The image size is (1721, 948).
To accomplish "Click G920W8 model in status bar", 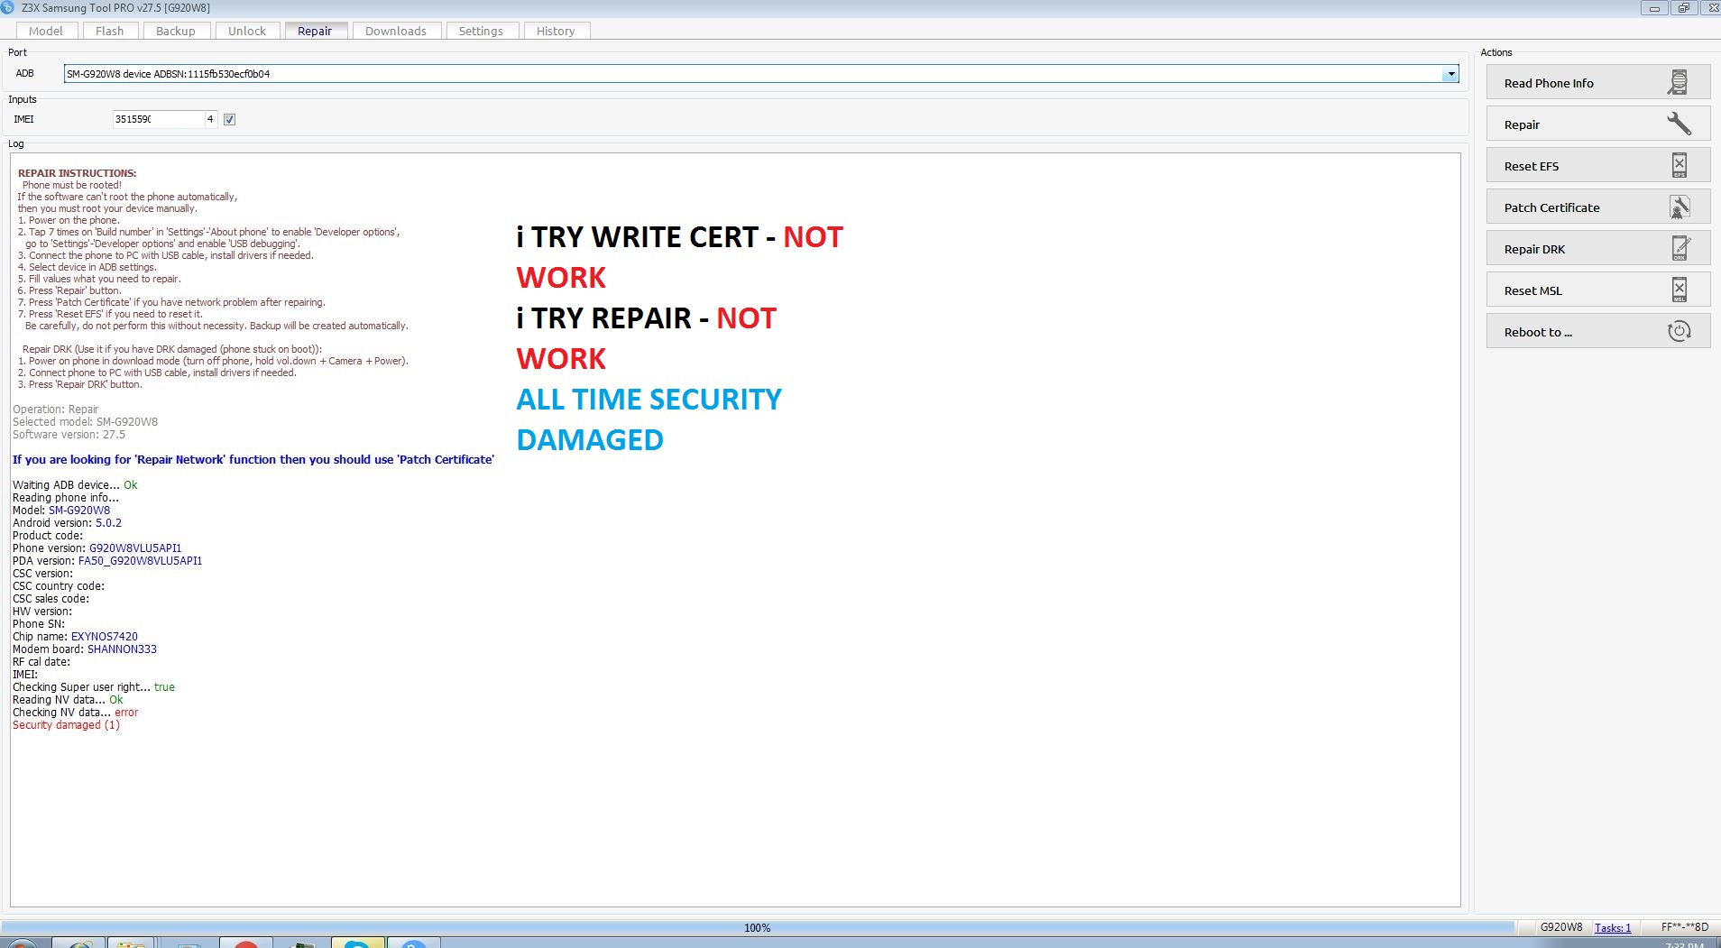I will [1561, 927].
